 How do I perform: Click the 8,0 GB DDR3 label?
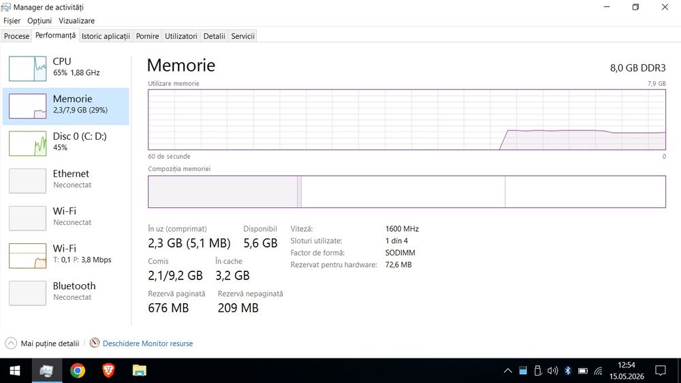coord(637,68)
